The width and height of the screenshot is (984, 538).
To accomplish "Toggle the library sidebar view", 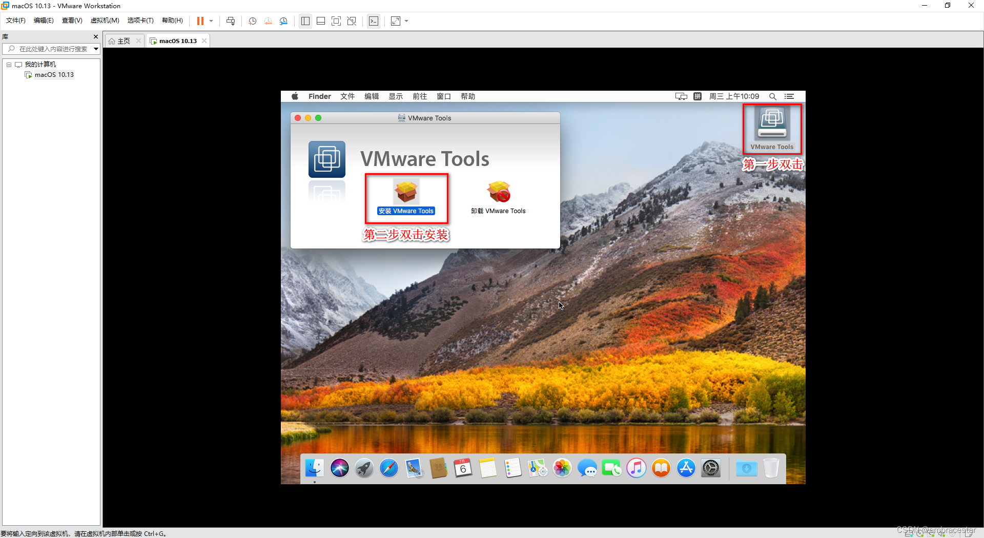I will (305, 21).
